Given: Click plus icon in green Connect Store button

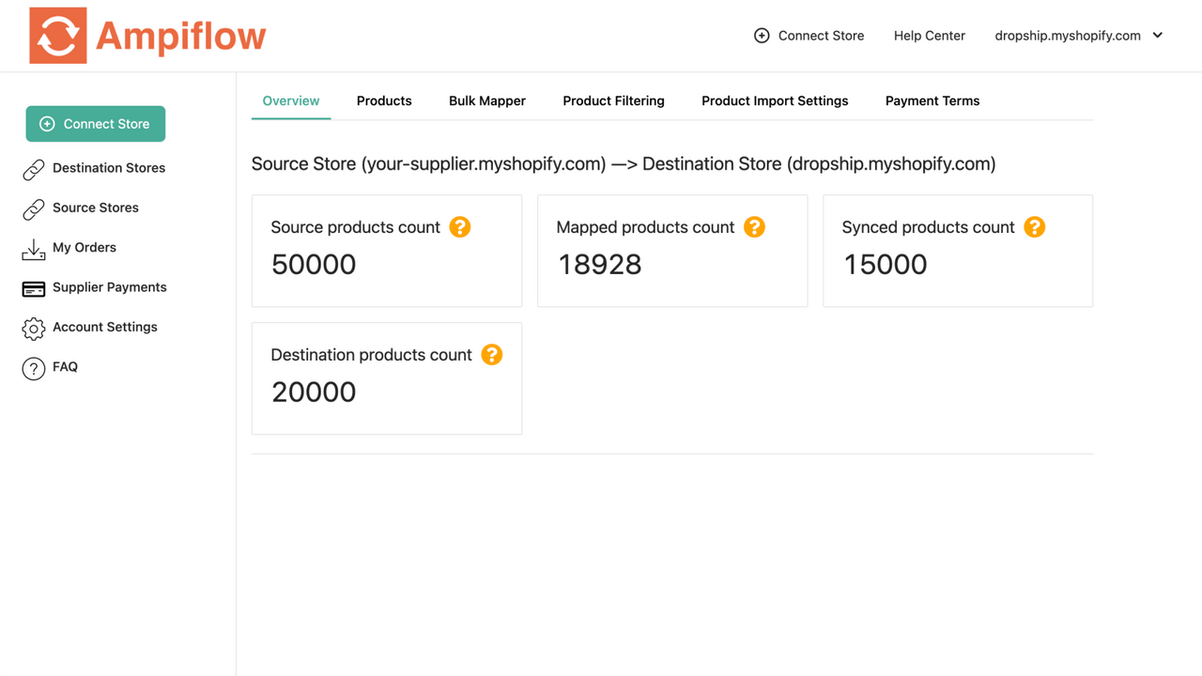Looking at the screenshot, I should [47, 124].
